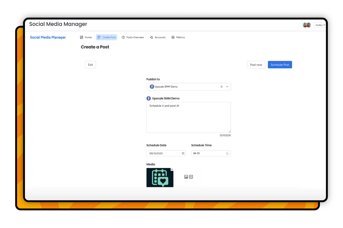Deselect the Create Post active tab highlight
The width and height of the screenshot is (343, 228).
tap(106, 37)
